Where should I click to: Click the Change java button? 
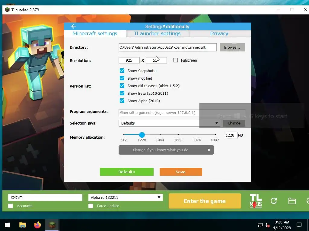click(234, 123)
